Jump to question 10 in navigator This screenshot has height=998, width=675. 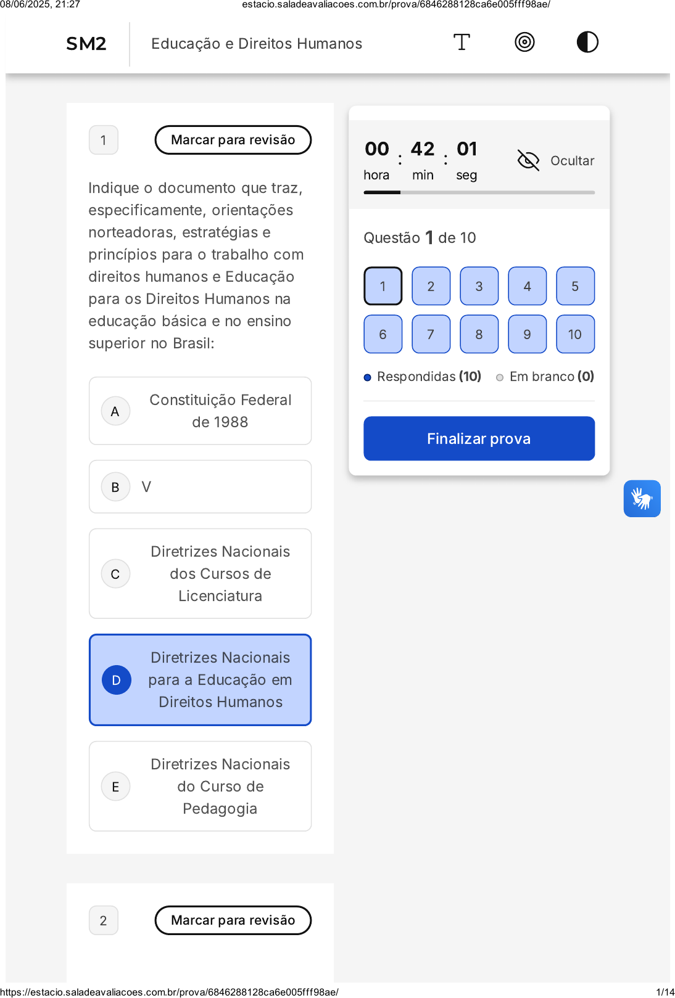575,334
